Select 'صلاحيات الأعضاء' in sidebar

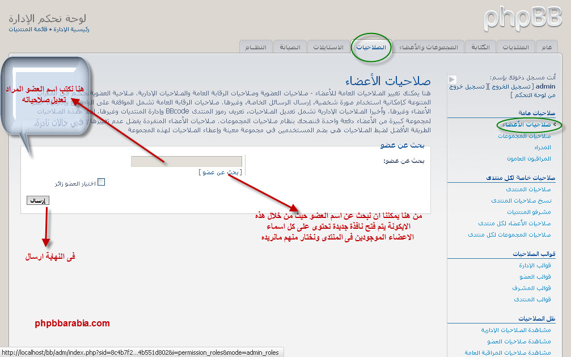(527, 125)
